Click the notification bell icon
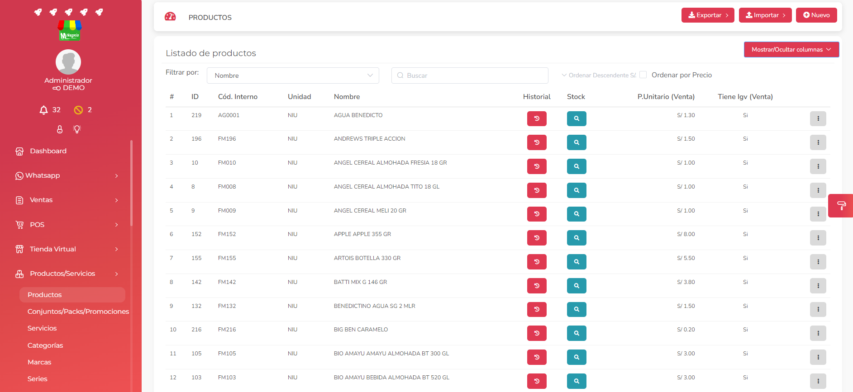853x392 pixels. click(44, 110)
